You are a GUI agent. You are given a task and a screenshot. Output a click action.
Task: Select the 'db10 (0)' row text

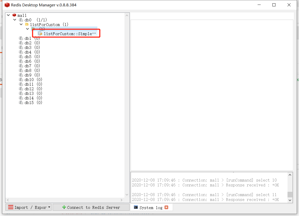pyautogui.click(x=33, y=80)
